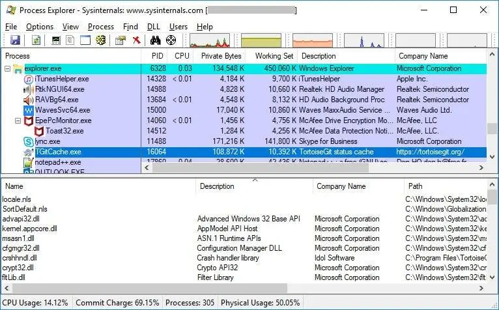499x310 pixels.
Task: Sort DLL list by Path header
Action: pos(446,186)
